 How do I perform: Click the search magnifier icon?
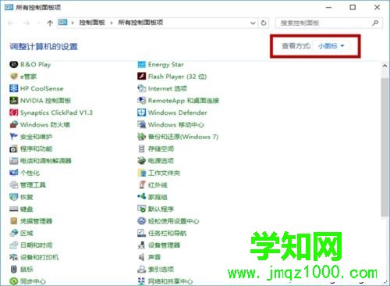pyautogui.click(x=375, y=23)
